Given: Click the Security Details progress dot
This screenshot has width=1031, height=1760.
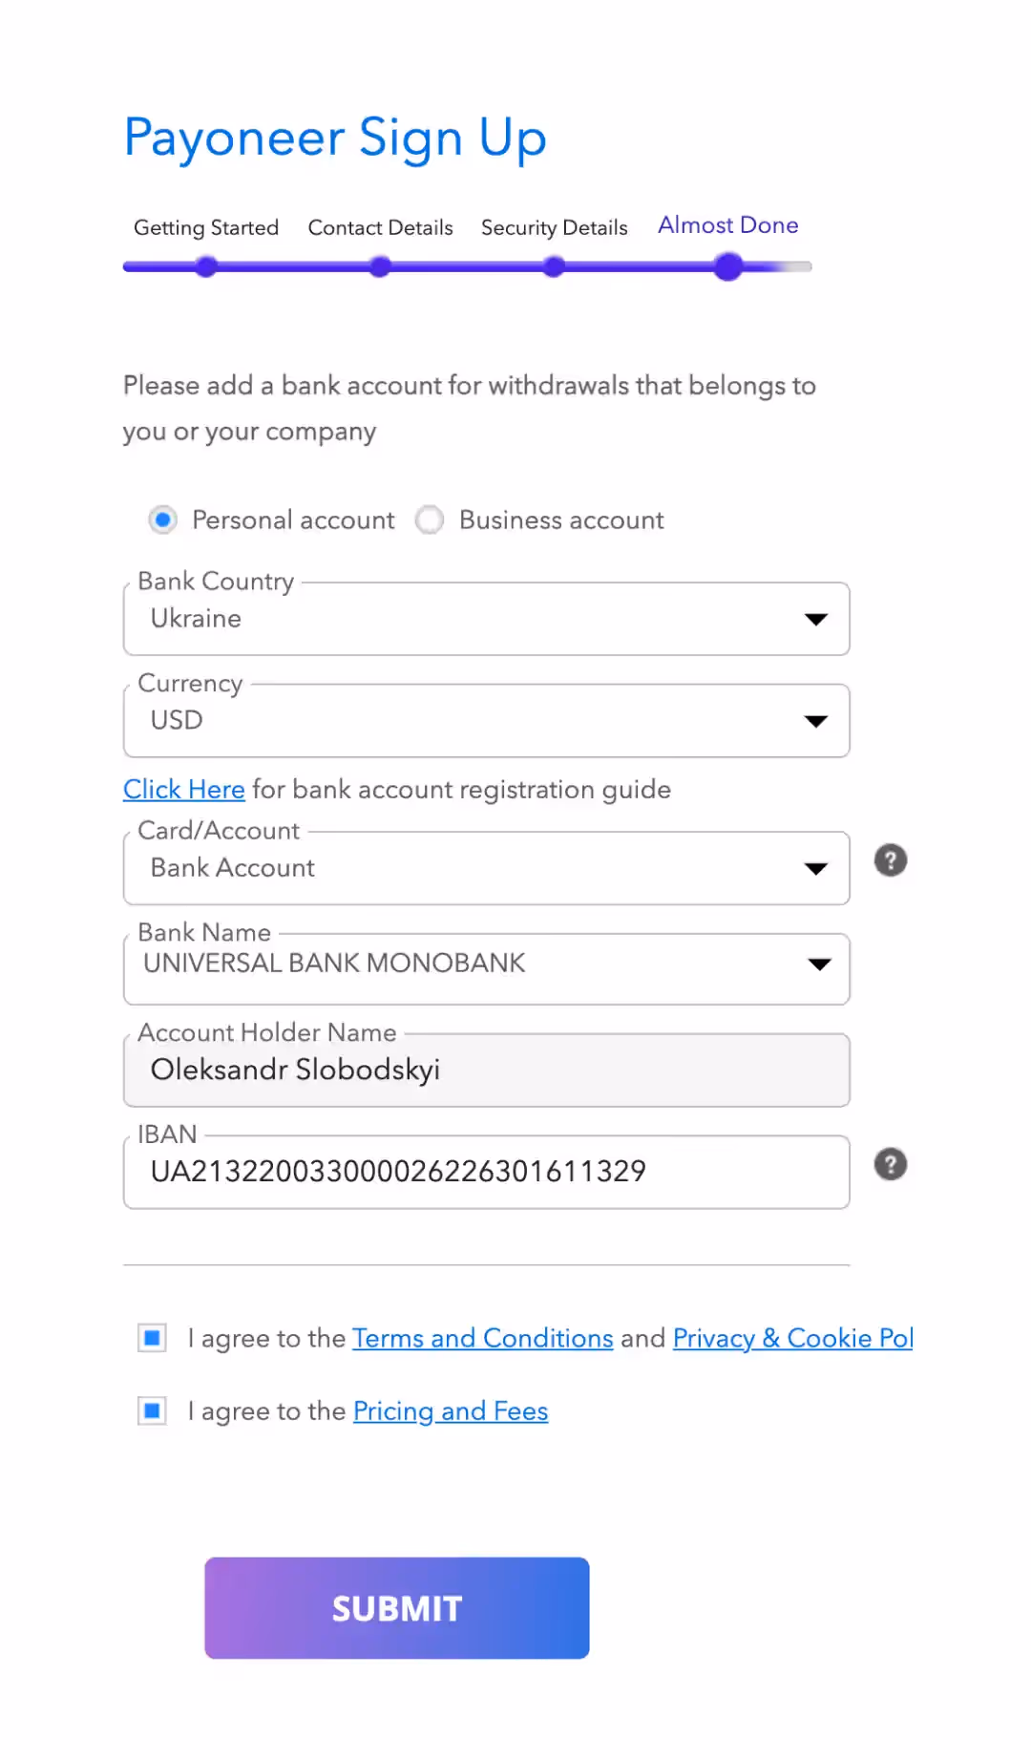Looking at the screenshot, I should click(554, 267).
